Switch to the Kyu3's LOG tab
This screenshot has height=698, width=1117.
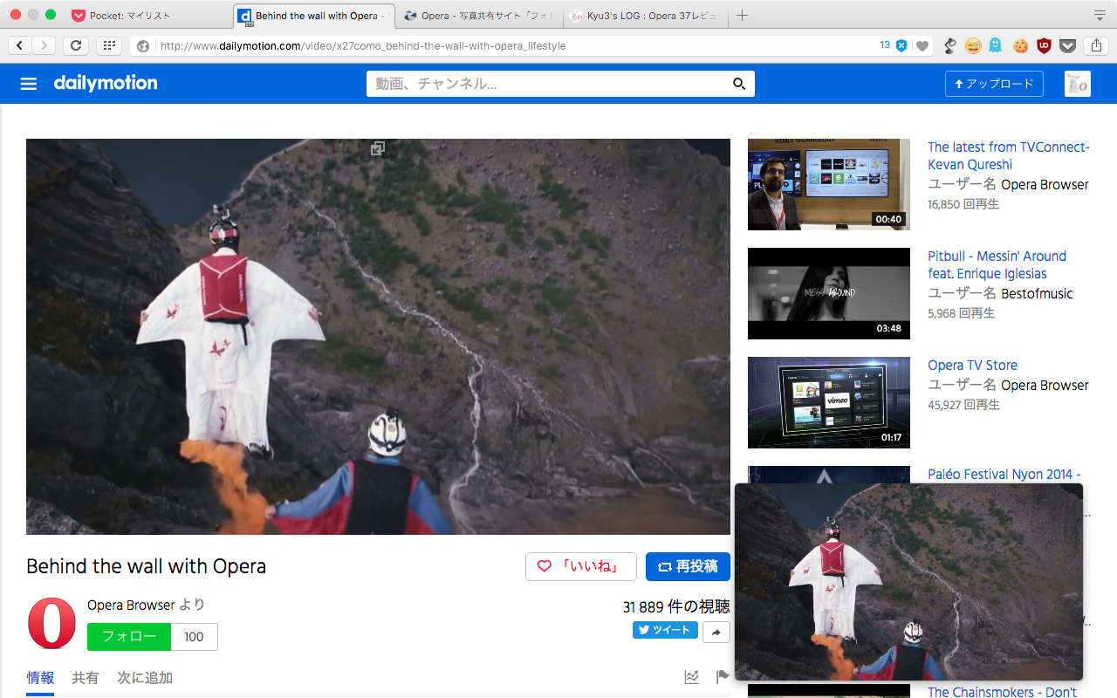point(646,16)
